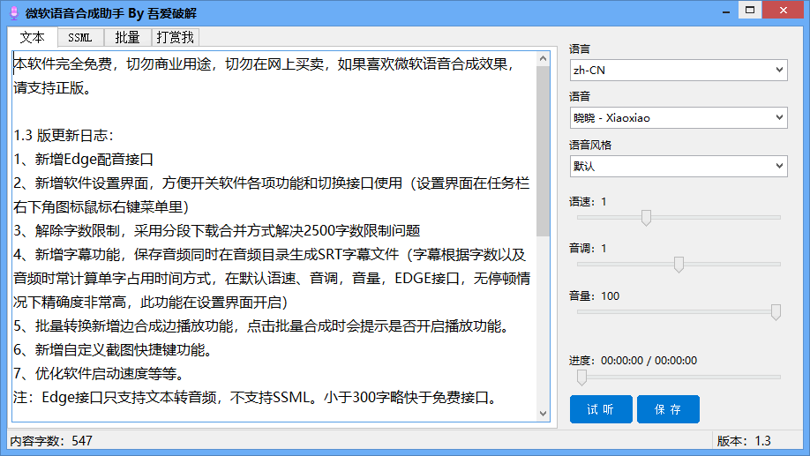The width and height of the screenshot is (810, 456).
Task: Click the 语速: 1 label
Action: click(x=588, y=201)
